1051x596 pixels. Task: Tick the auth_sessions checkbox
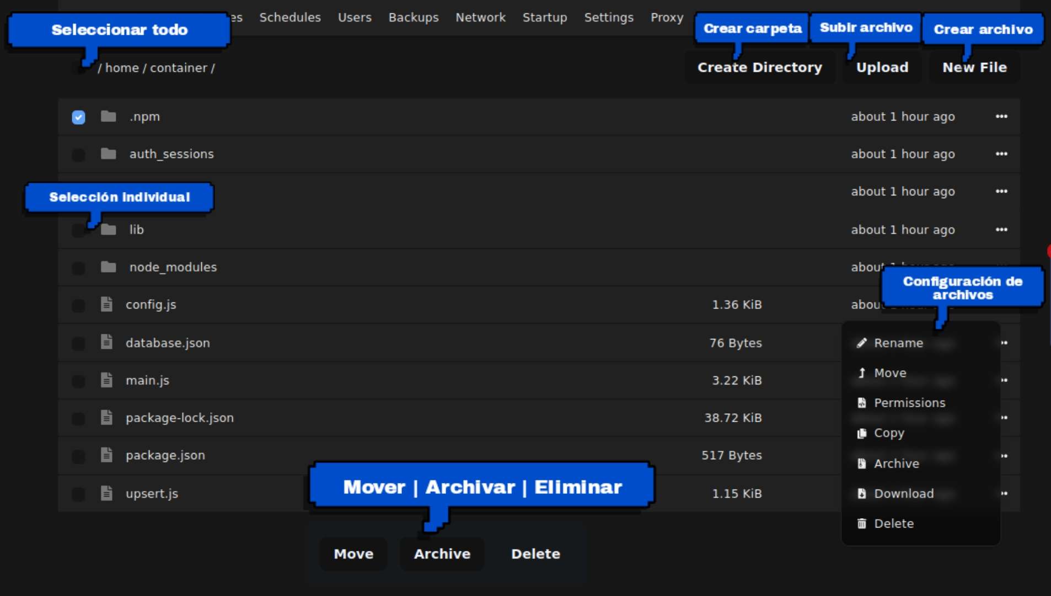[x=78, y=155]
